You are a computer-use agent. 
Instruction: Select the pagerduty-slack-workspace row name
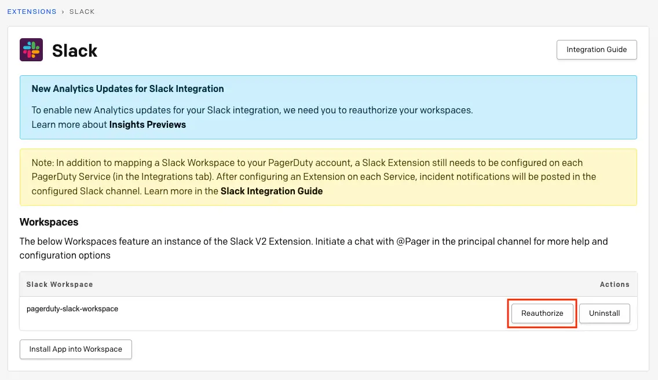[72, 309]
